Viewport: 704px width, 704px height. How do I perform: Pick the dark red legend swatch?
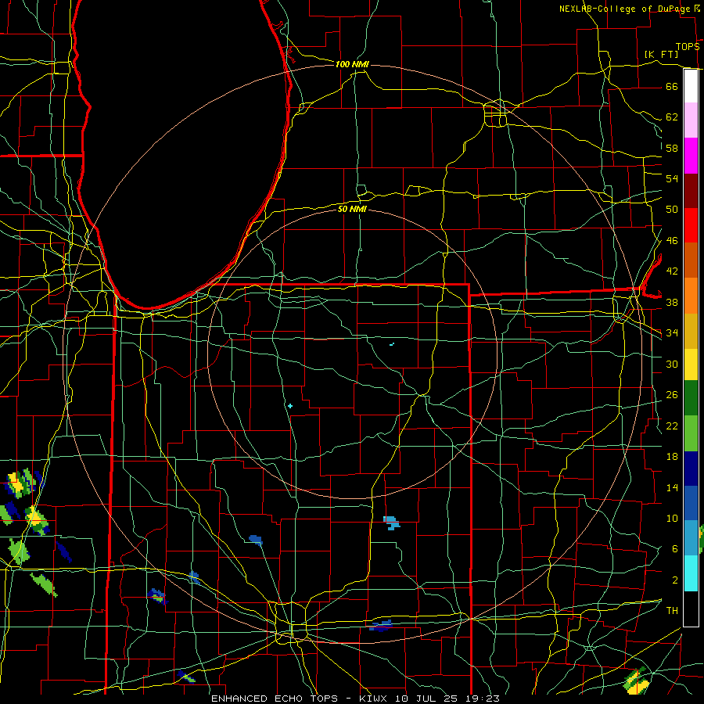click(691, 191)
